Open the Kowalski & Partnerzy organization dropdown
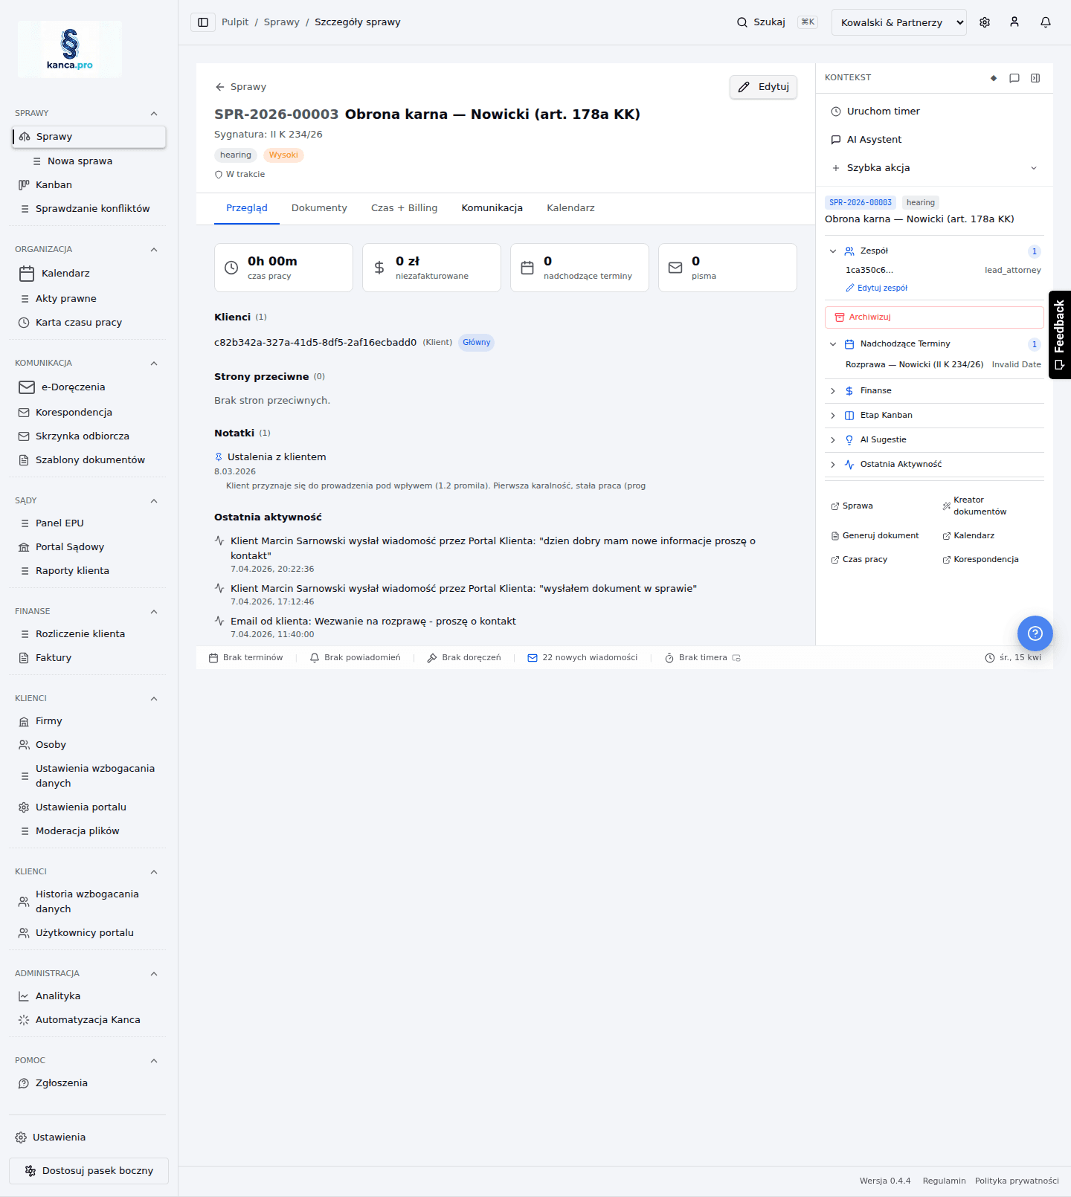1071x1197 pixels. (898, 22)
